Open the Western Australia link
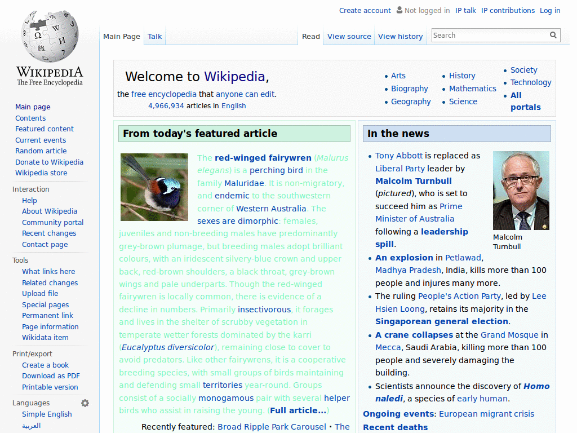The width and height of the screenshot is (577, 433). (x=271, y=209)
